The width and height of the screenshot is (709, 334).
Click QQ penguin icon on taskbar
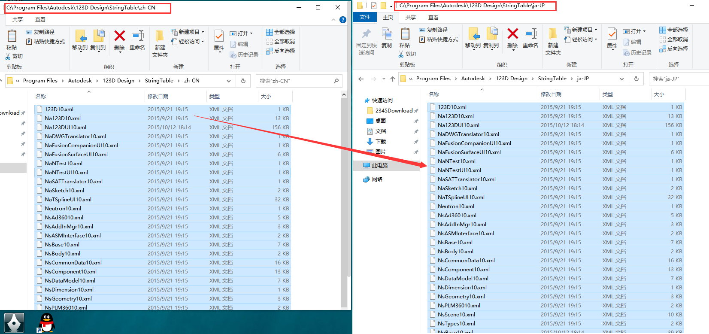click(x=46, y=323)
